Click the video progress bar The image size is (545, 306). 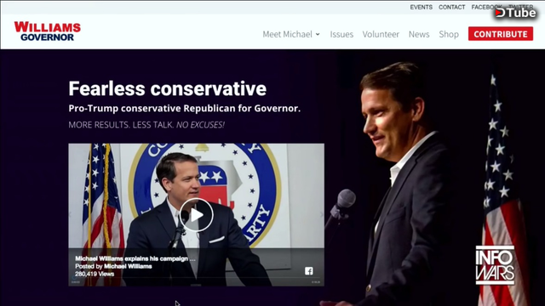[197, 279]
